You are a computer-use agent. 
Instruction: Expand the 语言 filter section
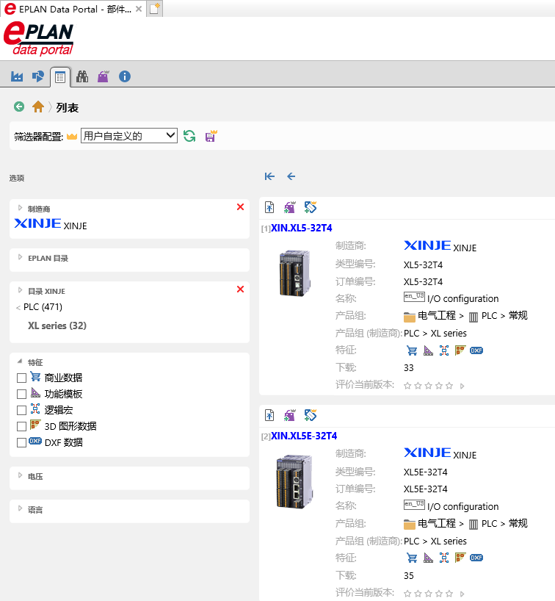click(21, 509)
